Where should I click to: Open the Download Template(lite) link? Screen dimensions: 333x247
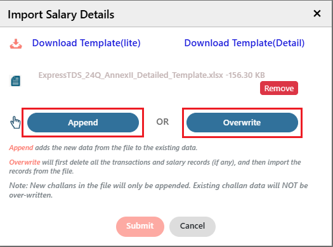click(x=86, y=43)
